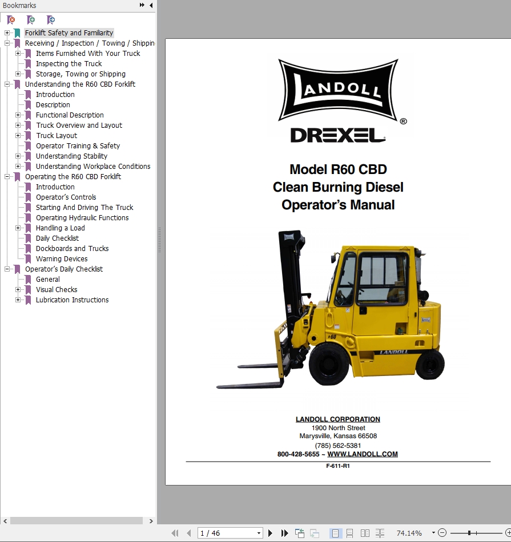The height and width of the screenshot is (542, 511).
Task: Click the double-arrow expand Bookmarks panel button
Action: (x=142, y=5)
